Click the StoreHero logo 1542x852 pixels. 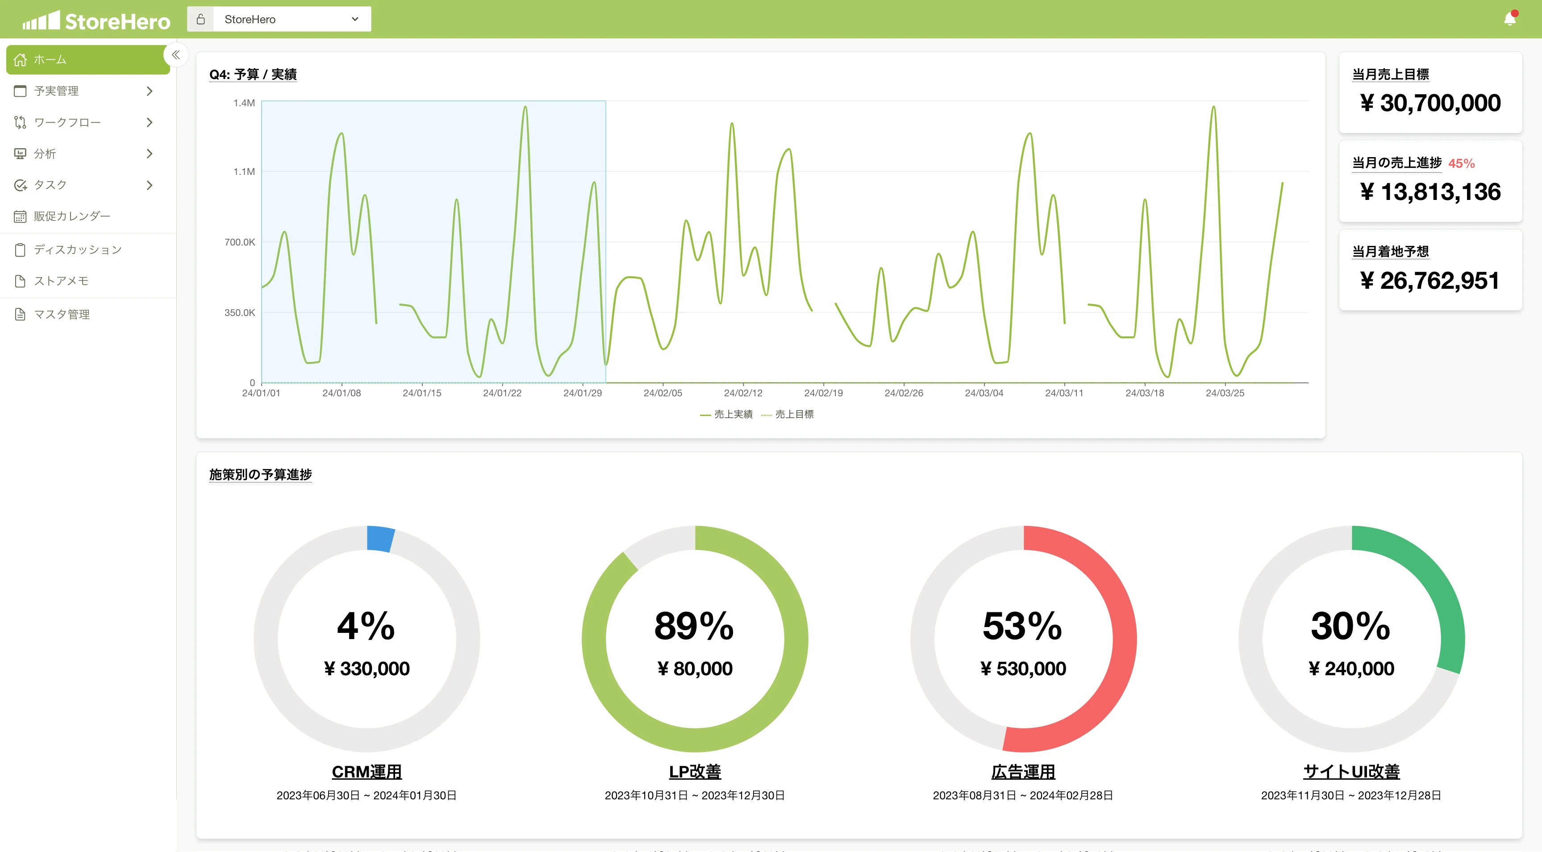coord(96,21)
